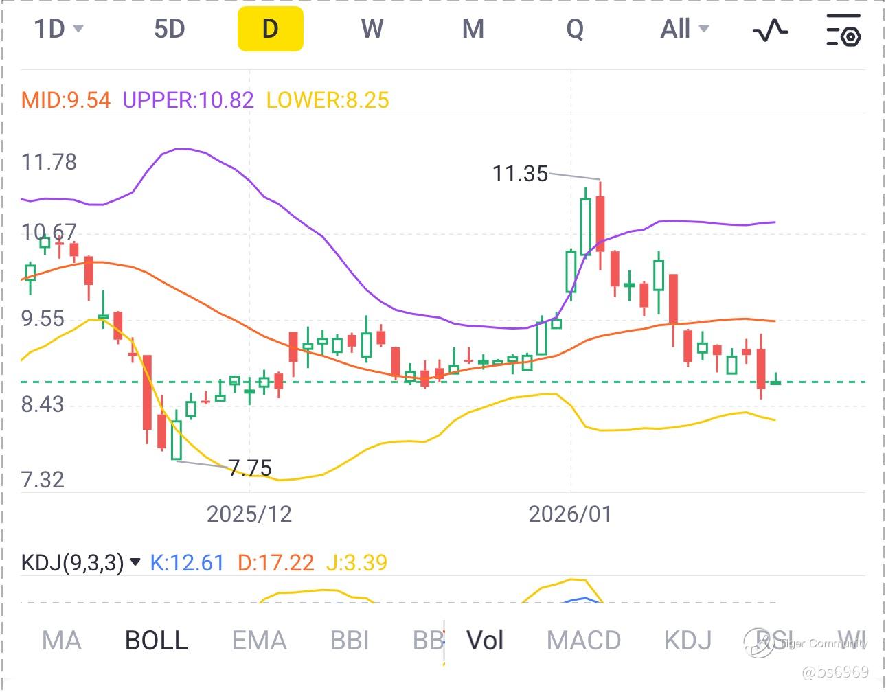The image size is (886, 692).
Task: Show the MACD sub-chart indicator
Action: pos(584,641)
